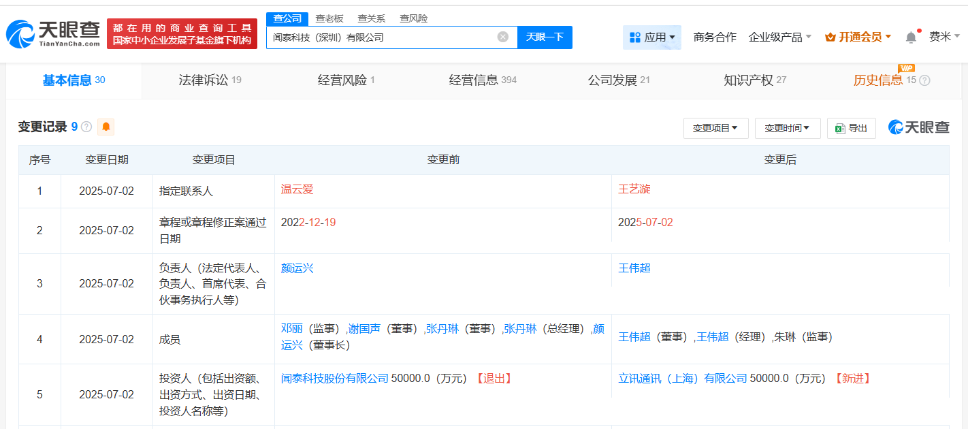The height and width of the screenshot is (429, 968).
Task: Select the 经营信息 tab
Action: coord(483,80)
